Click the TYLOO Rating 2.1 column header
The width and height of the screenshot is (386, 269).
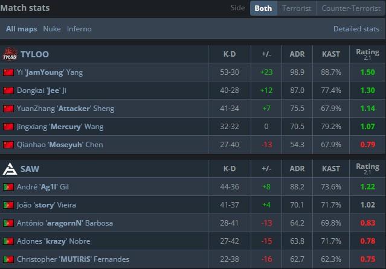(367, 54)
